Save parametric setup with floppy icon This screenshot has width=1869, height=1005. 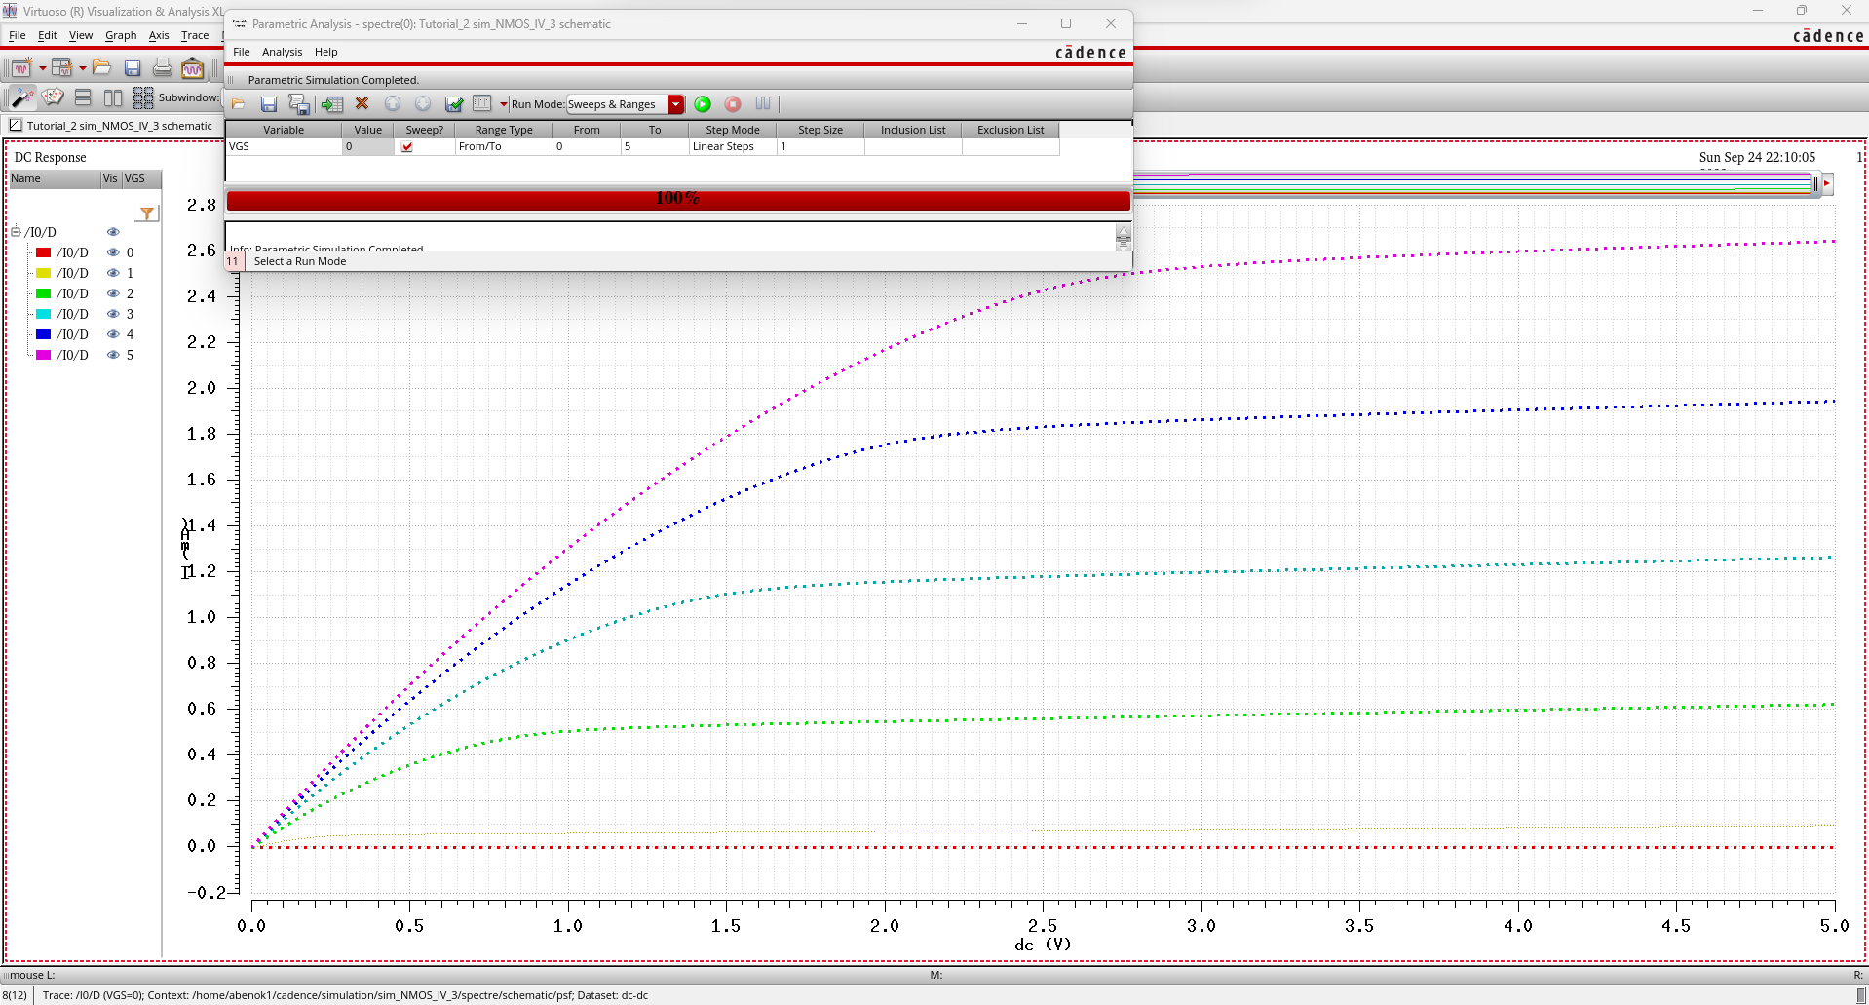point(269,104)
